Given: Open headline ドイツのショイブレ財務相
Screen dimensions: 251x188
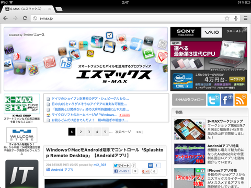Looking at the screenshot, I should click(x=90, y=99).
